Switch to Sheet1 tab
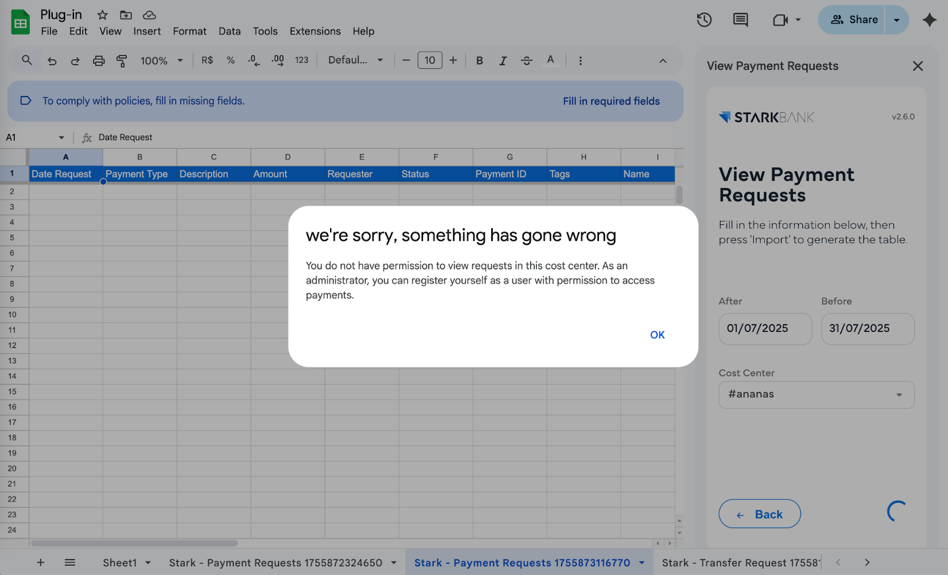The height and width of the screenshot is (575, 948). (x=120, y=563)
